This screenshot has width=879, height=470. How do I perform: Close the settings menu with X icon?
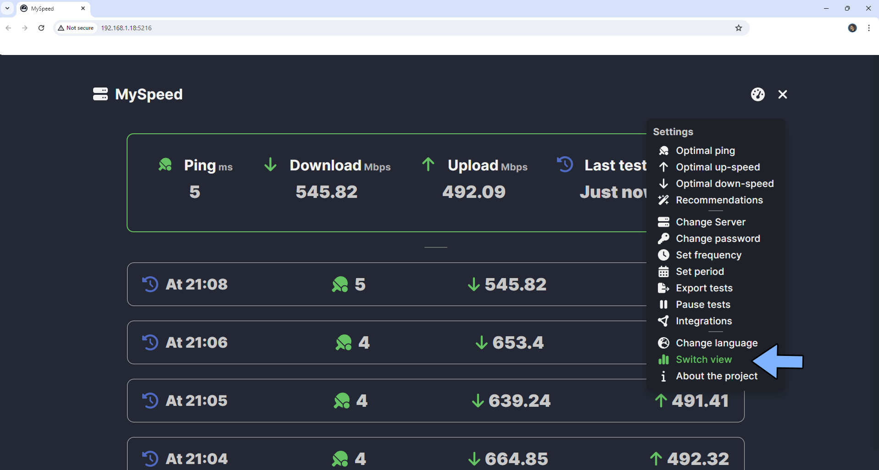point(783,94)
